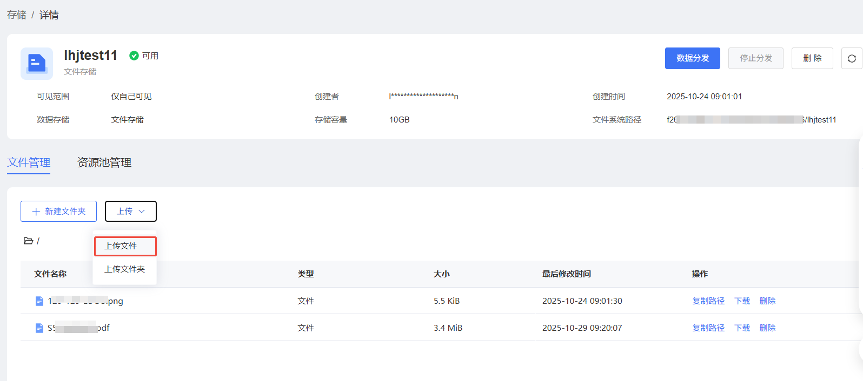Click the 数据分发 button

tap(692, 58)
